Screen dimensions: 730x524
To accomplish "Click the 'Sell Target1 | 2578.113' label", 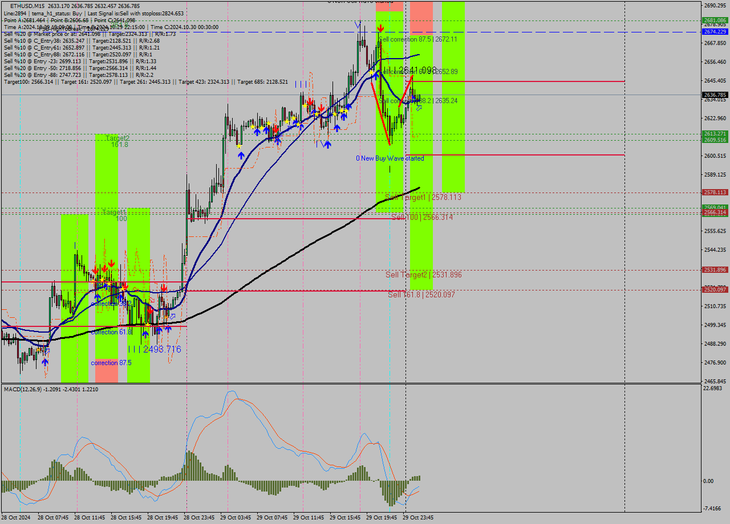I will pyautogui.click(x=423, y=197).
